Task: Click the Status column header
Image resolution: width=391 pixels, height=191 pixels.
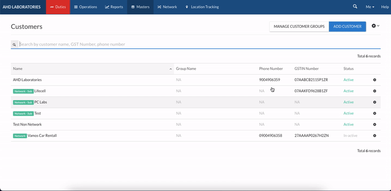Action: (x=348, y=68)
